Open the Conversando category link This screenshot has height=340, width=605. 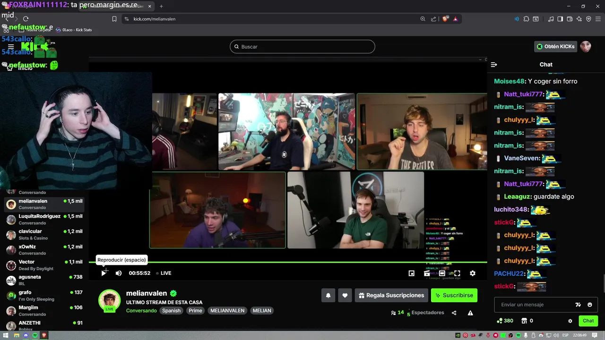coord(141,311)
